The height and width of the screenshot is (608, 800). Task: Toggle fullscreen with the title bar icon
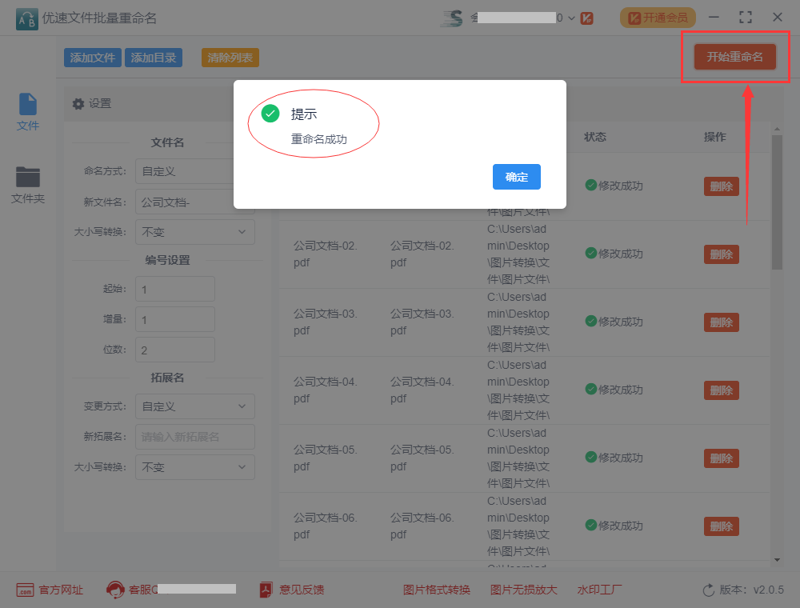coord(746,16)
